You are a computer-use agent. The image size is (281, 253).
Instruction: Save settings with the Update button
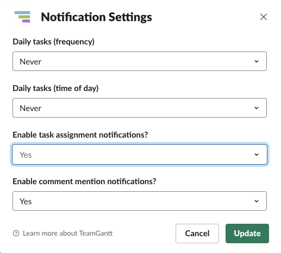pyautogui.click(x=247, y=233)
